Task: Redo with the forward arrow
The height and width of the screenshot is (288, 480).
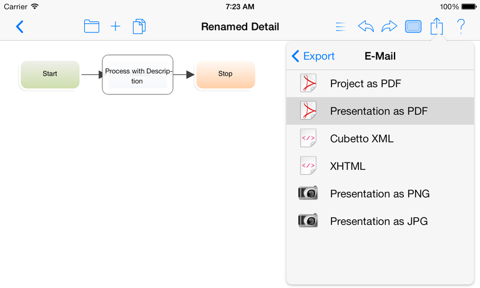Action: (389, 26)
